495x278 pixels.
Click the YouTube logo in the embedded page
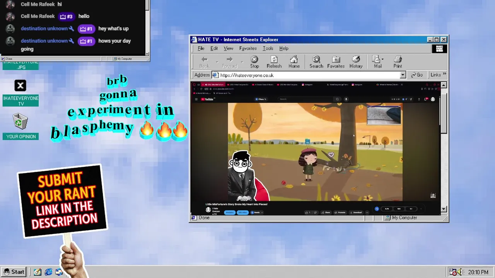(207, 99)
